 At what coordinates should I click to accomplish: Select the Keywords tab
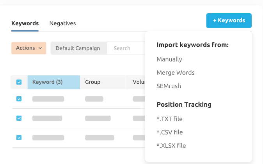25,23
